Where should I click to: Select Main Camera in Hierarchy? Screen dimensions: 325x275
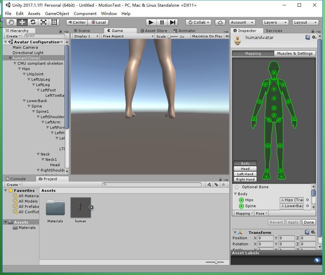point(25,47)
